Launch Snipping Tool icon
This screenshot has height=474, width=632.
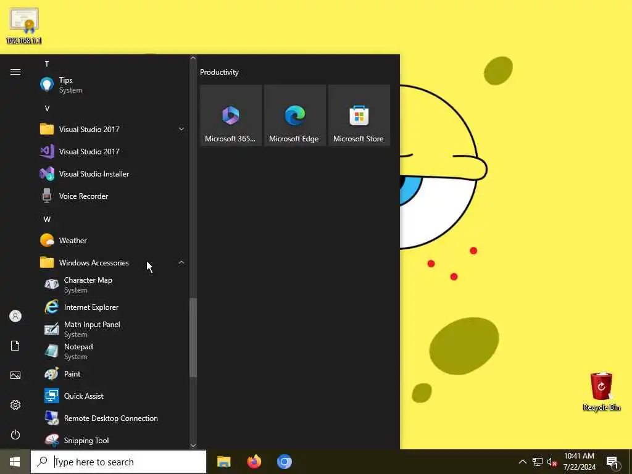click(x=52, y=440)
